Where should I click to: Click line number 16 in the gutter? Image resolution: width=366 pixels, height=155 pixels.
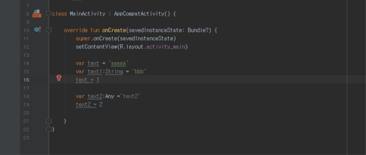click(26, 80)
